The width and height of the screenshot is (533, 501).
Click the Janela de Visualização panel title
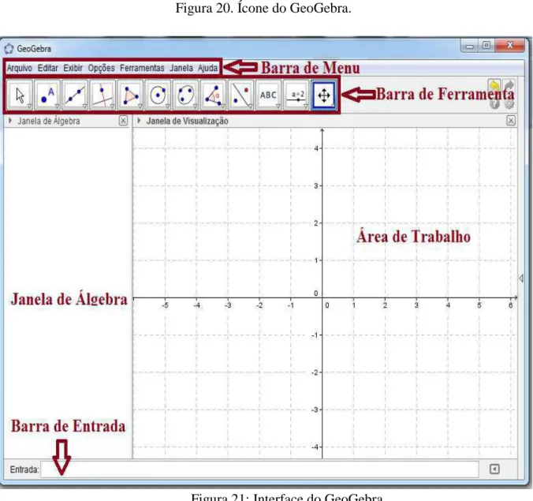[x=188, y=121]
